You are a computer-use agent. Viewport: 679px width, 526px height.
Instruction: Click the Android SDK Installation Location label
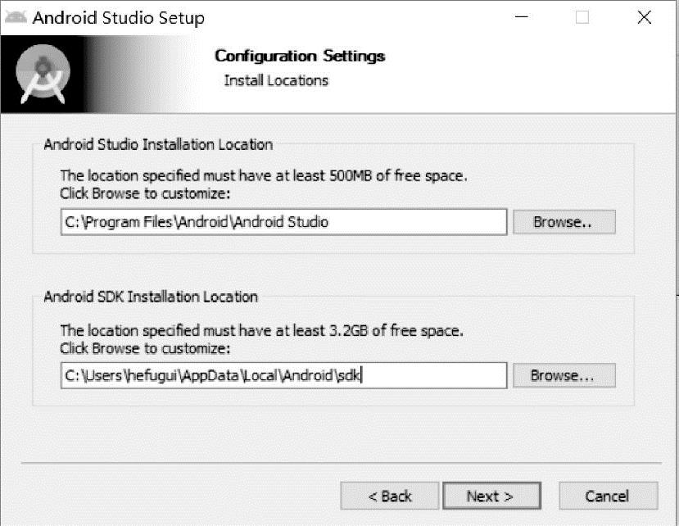pyautogui.click(x=151, y=297)
